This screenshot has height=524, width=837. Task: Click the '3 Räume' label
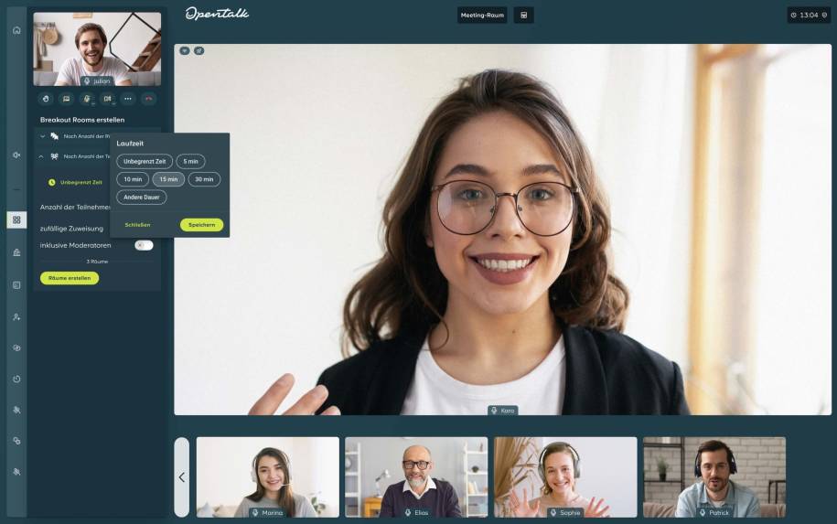97,262
